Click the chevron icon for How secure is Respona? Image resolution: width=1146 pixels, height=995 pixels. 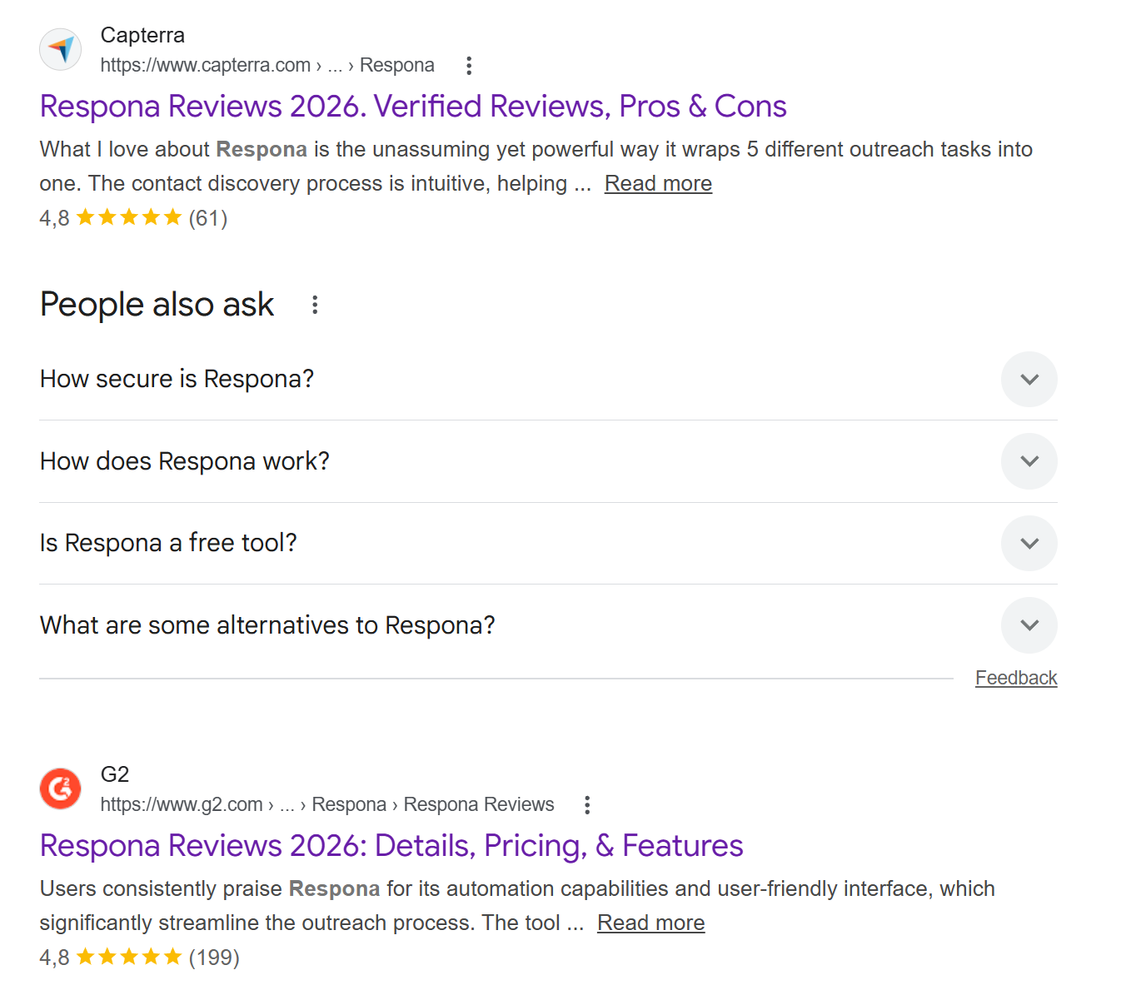(1029, 379)
